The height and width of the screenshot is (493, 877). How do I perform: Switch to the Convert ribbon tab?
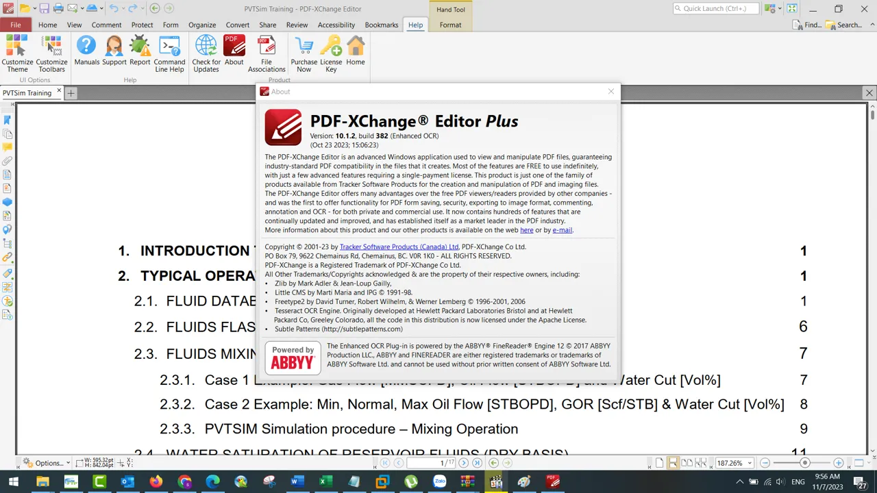click(238, 25)
